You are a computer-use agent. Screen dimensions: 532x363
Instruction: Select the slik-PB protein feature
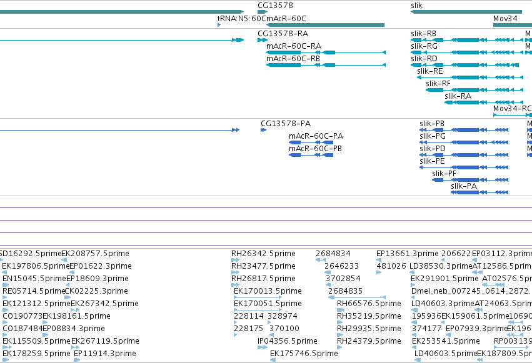coord(464,130)
